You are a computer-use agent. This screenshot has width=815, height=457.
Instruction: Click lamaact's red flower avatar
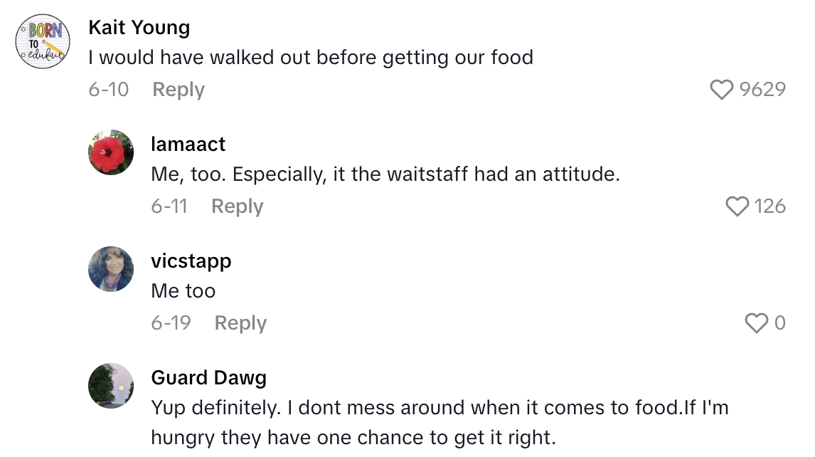pyautogui.click(x=111, y=152)
